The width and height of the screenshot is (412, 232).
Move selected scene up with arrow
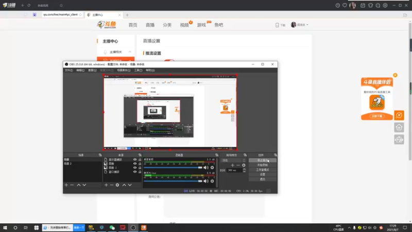pos(79,185)
